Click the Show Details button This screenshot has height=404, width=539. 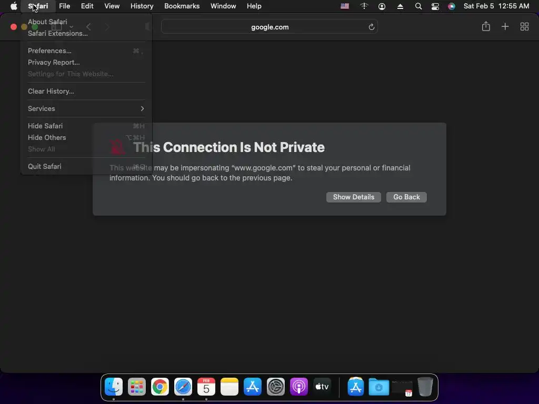click(353, 197)
